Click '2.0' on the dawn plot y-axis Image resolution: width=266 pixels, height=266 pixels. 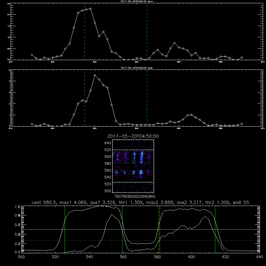(9, 15)
